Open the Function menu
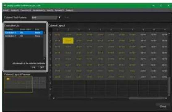The image size is (172, 112). 26,11
